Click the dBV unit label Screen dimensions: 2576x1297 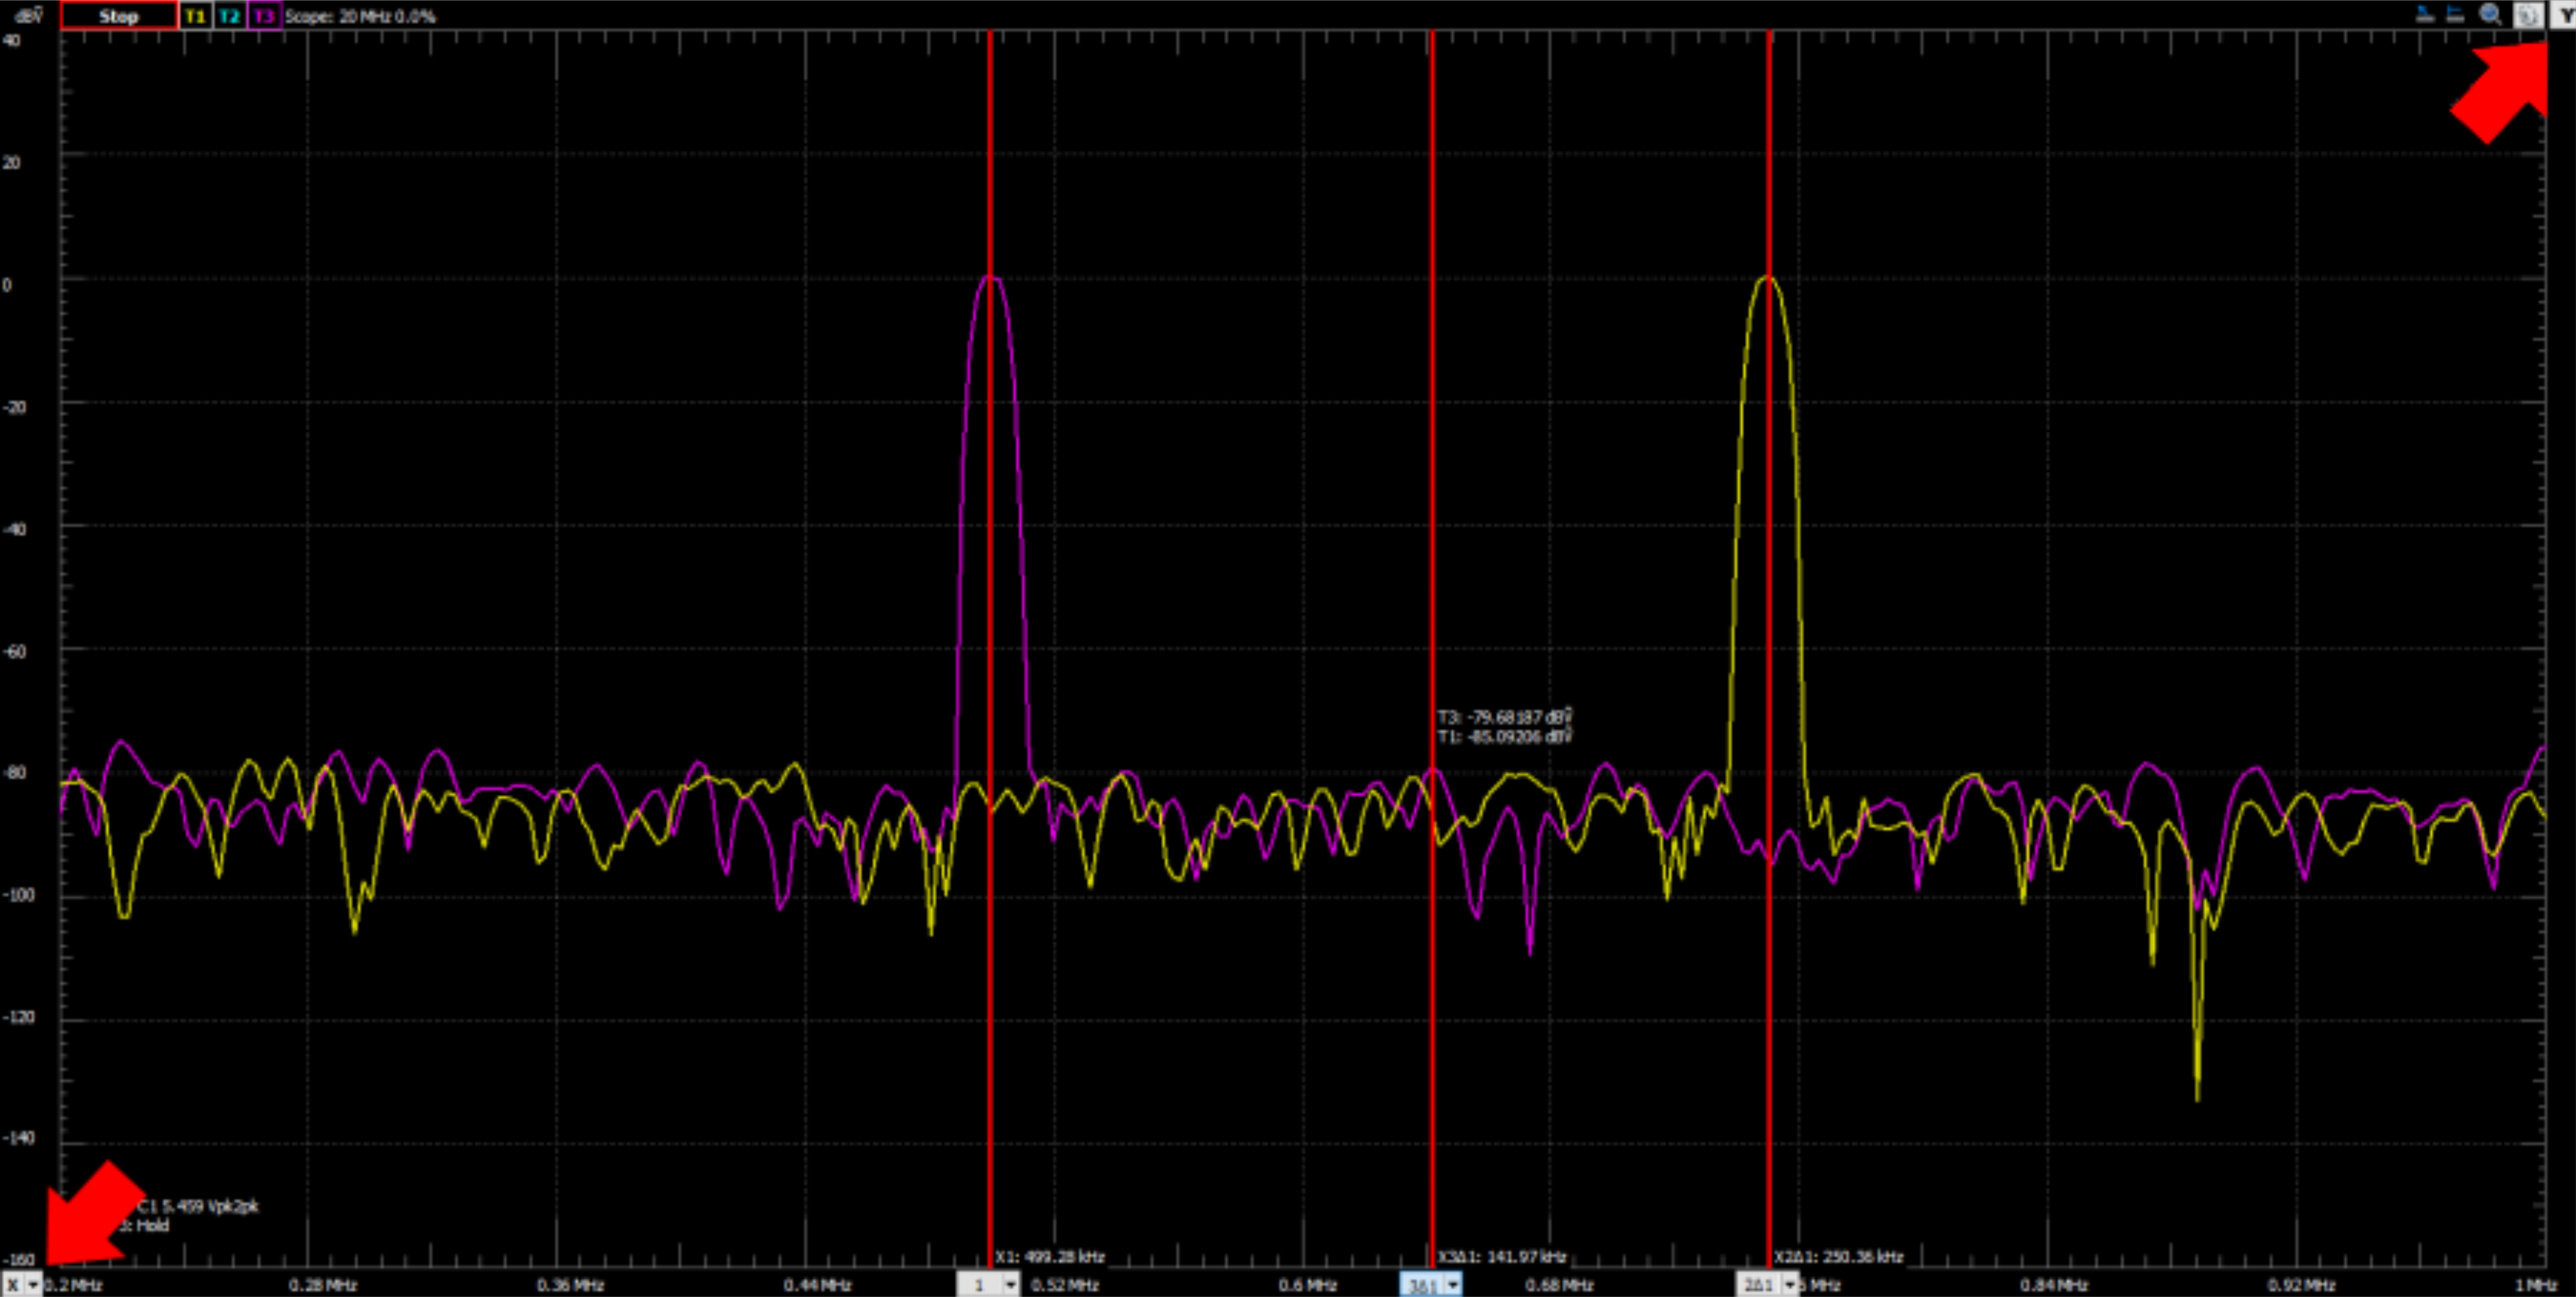tap(29, 16)
